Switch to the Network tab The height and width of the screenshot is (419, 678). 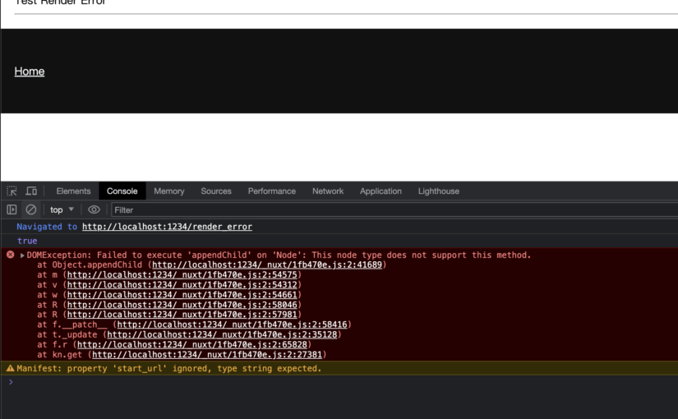click(x=327, y=191)
